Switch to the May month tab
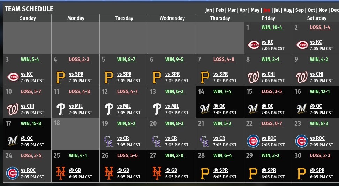This screenshot has width=339, height=186. click(255, 10)
